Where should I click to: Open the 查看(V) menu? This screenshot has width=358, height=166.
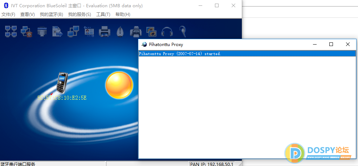pyautogui.click(x=27, y=14)
